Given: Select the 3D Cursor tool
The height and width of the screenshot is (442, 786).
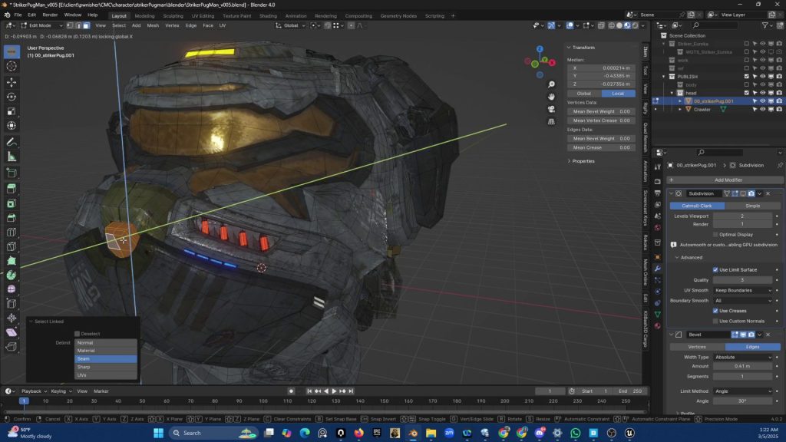Looking at the screenshot, I should (12, 66).
